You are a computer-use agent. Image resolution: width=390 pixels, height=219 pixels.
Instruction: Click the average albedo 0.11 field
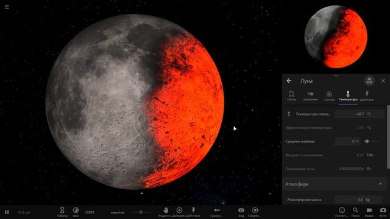[x=347, y=141]
